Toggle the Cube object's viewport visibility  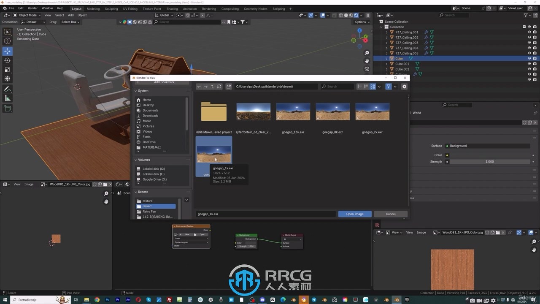pos(529,59)
